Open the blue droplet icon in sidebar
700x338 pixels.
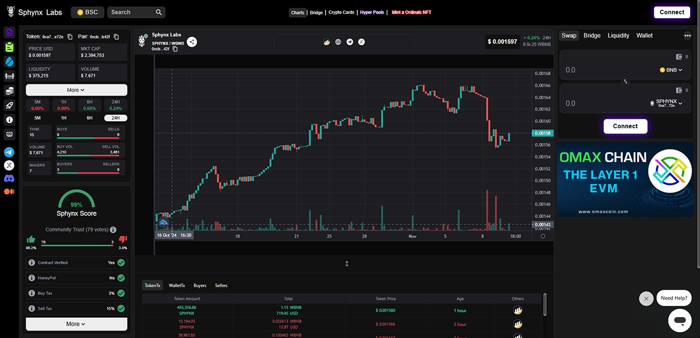click(x=9, y=61)
